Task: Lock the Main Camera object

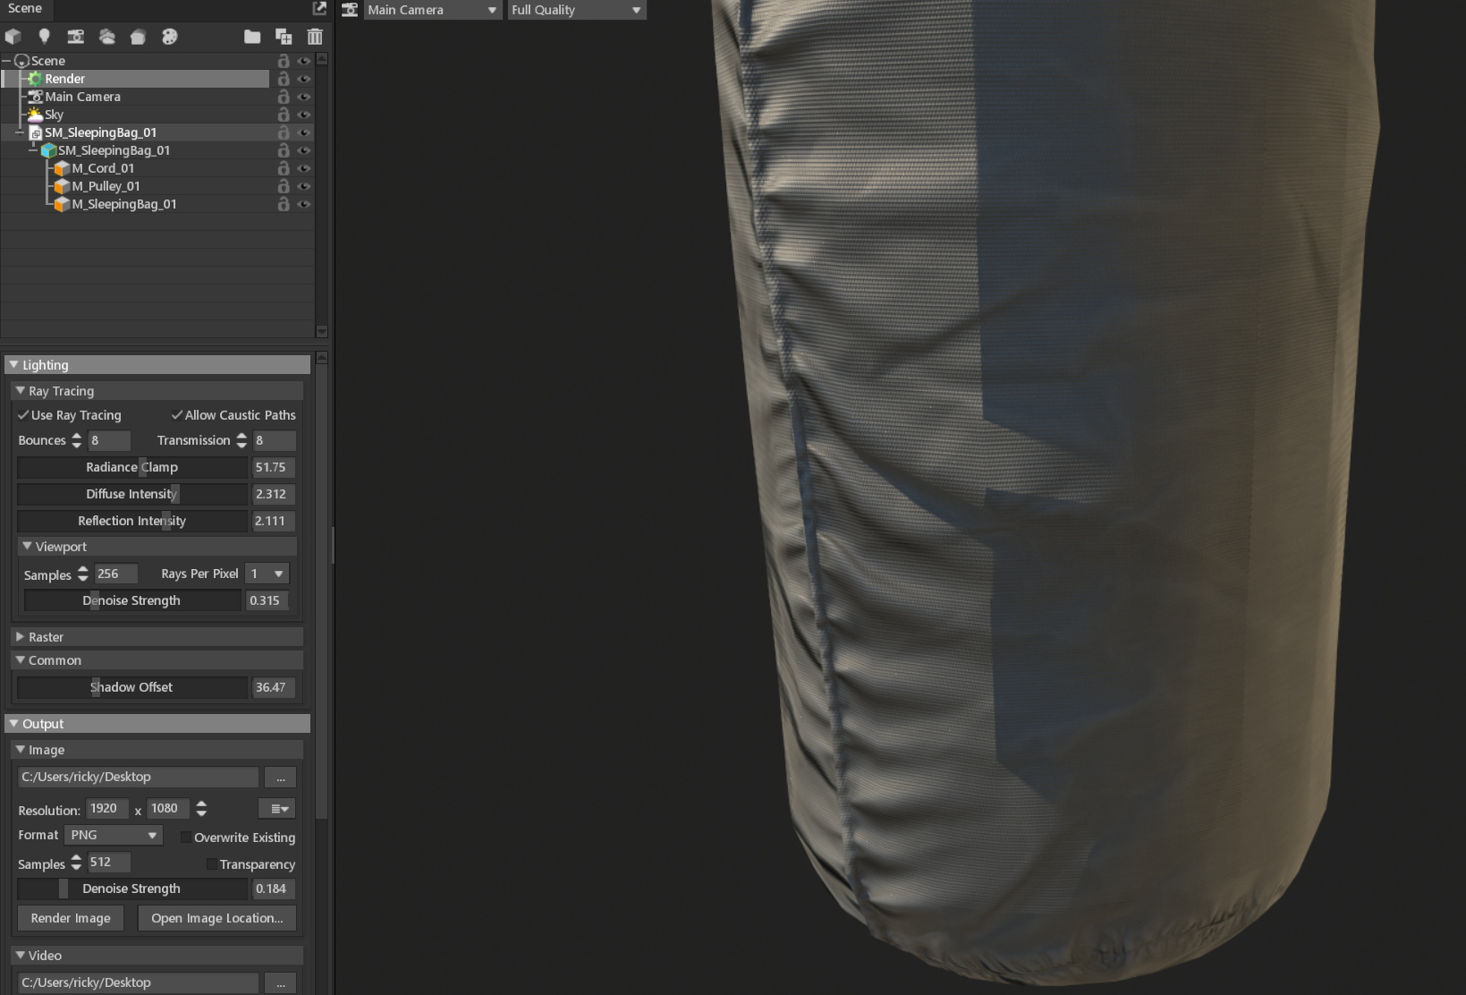Action: pos(284,97)
